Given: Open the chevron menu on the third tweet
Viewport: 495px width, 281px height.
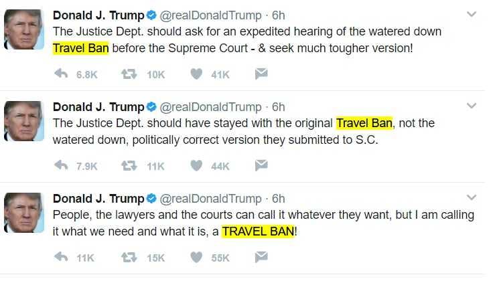Looking at the screenshot, I should tap(472, 197).
